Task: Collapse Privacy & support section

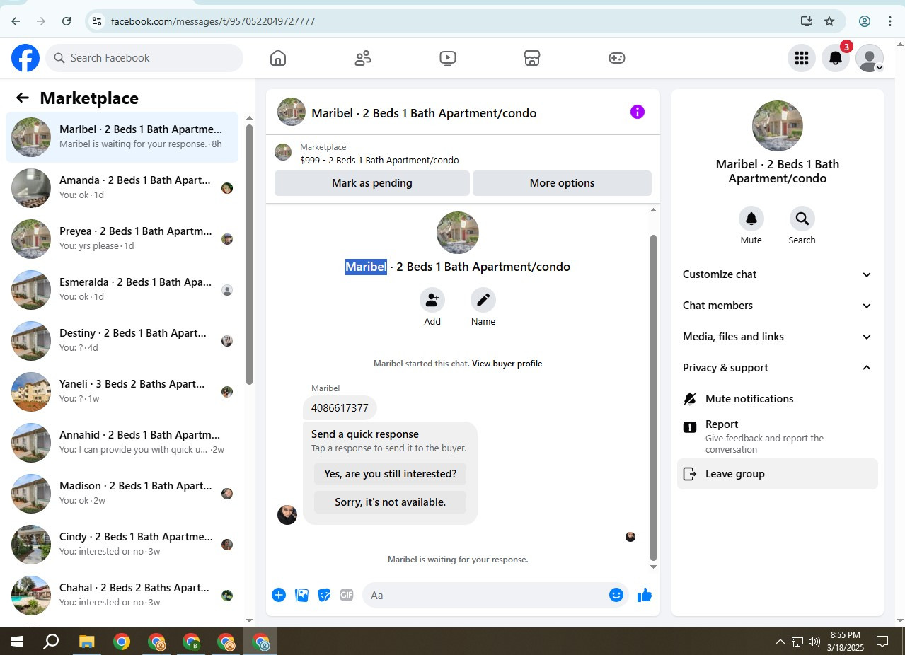Action: 778,368
